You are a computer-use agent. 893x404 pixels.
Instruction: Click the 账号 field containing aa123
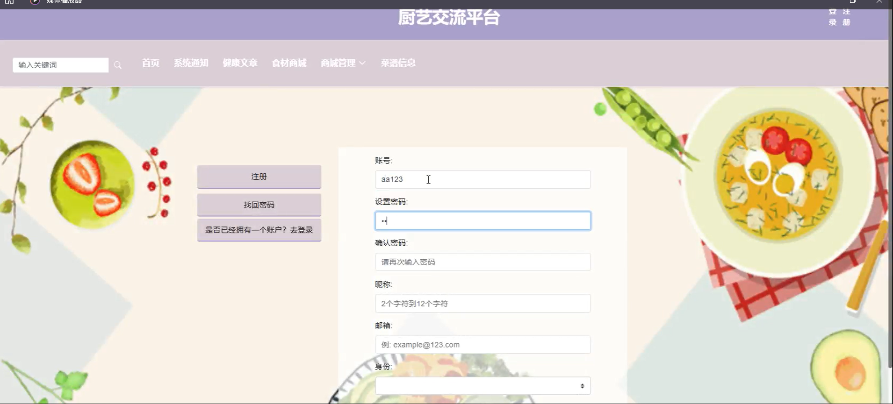coord(483,179)
